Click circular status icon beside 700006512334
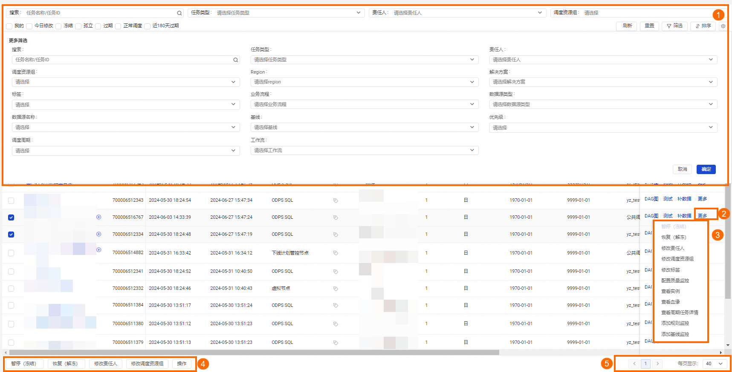The height and width of the screenshot is (372, 732). coord(98,234)
